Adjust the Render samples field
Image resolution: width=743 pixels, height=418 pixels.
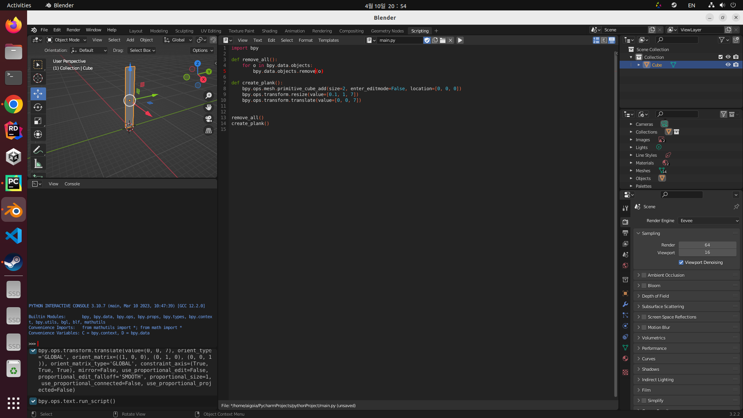pos(707,245)
